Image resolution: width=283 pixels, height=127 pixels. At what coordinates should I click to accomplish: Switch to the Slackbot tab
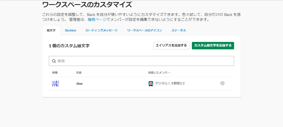pos(70,30)
